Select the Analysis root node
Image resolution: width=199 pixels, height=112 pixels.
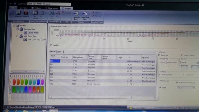tap(21, 26)
